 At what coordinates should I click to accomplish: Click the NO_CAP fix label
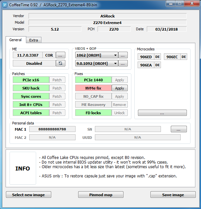tap(93, 96)
